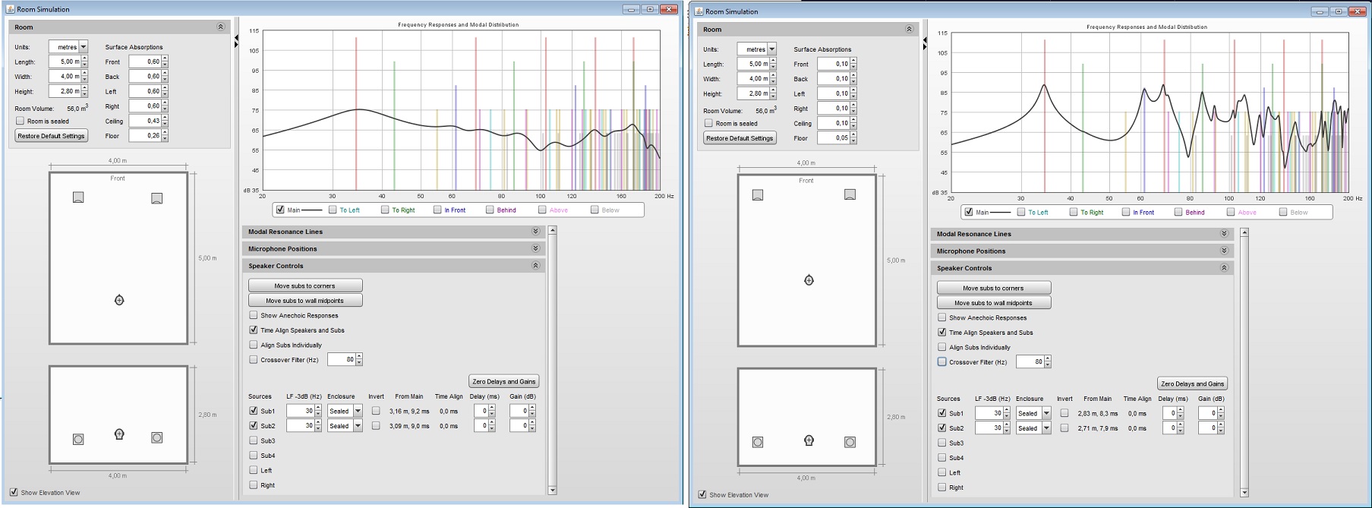Increase Sub1 Delay stepper in right window
The width and height of the screenshot is (1372, 508).
pyautogui.click(x=1181, y=410)
